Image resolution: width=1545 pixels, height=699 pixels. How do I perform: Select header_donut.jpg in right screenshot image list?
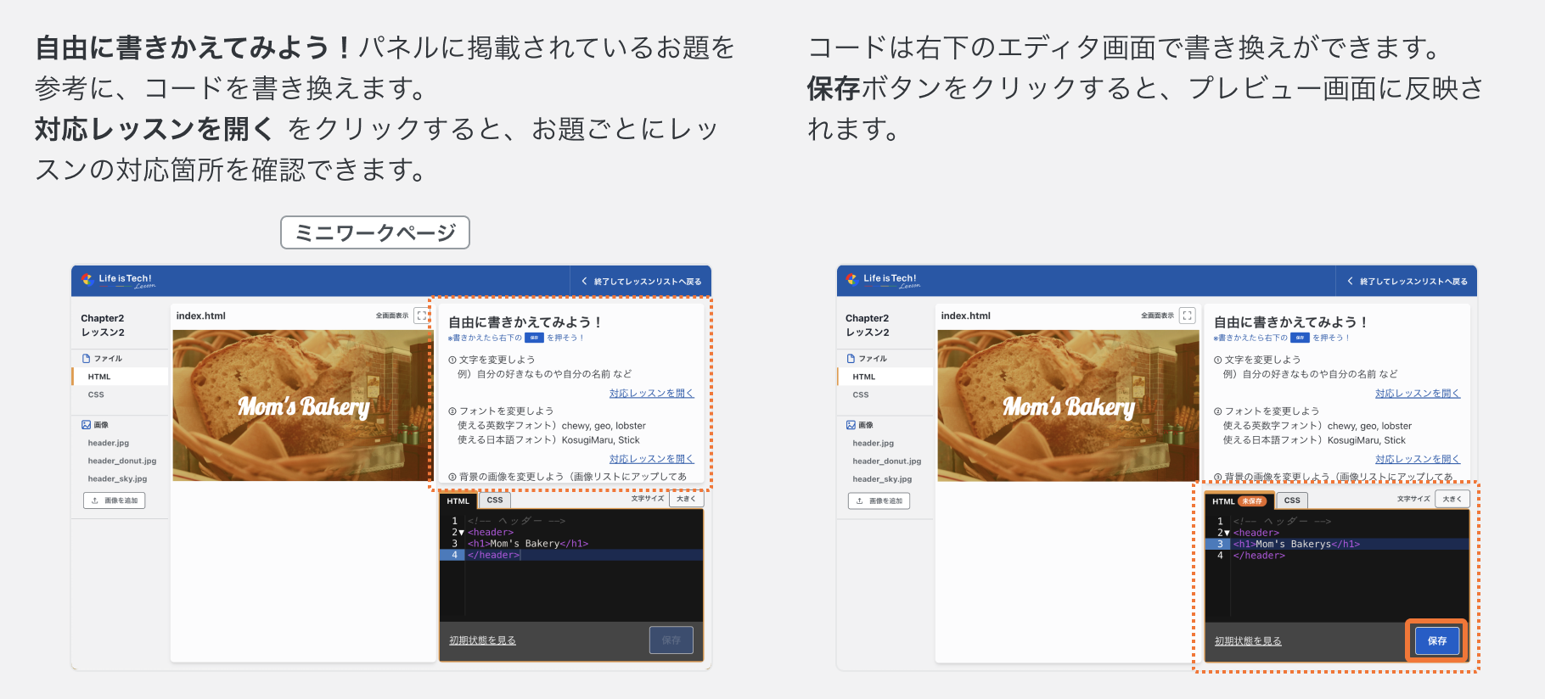[x=887, y=461]
